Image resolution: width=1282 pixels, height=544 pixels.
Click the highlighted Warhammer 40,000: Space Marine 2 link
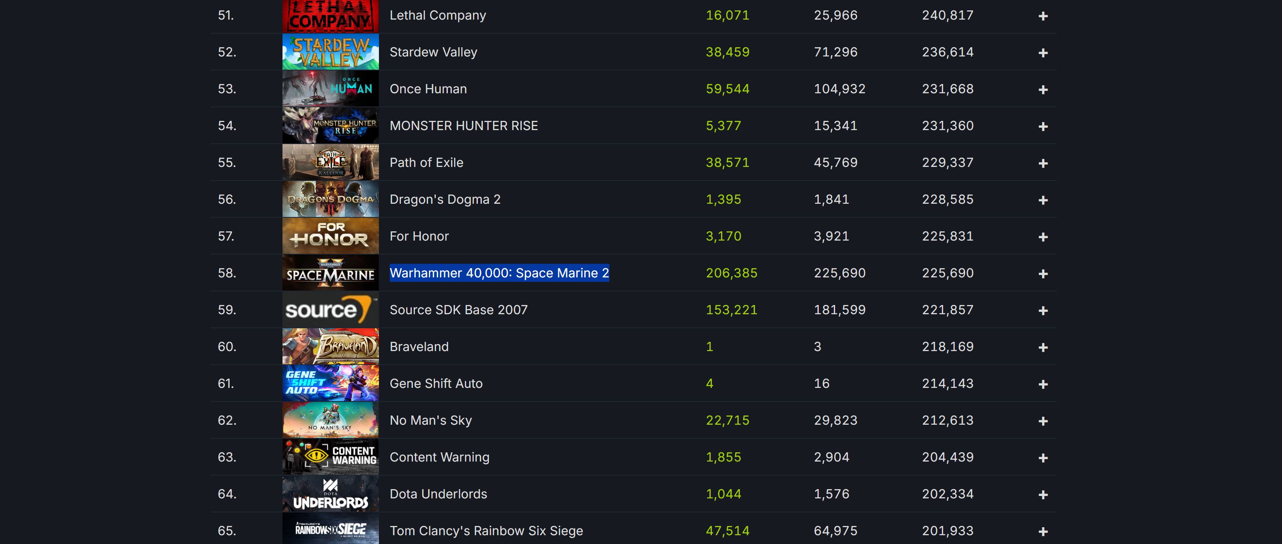tap(499, 273)
